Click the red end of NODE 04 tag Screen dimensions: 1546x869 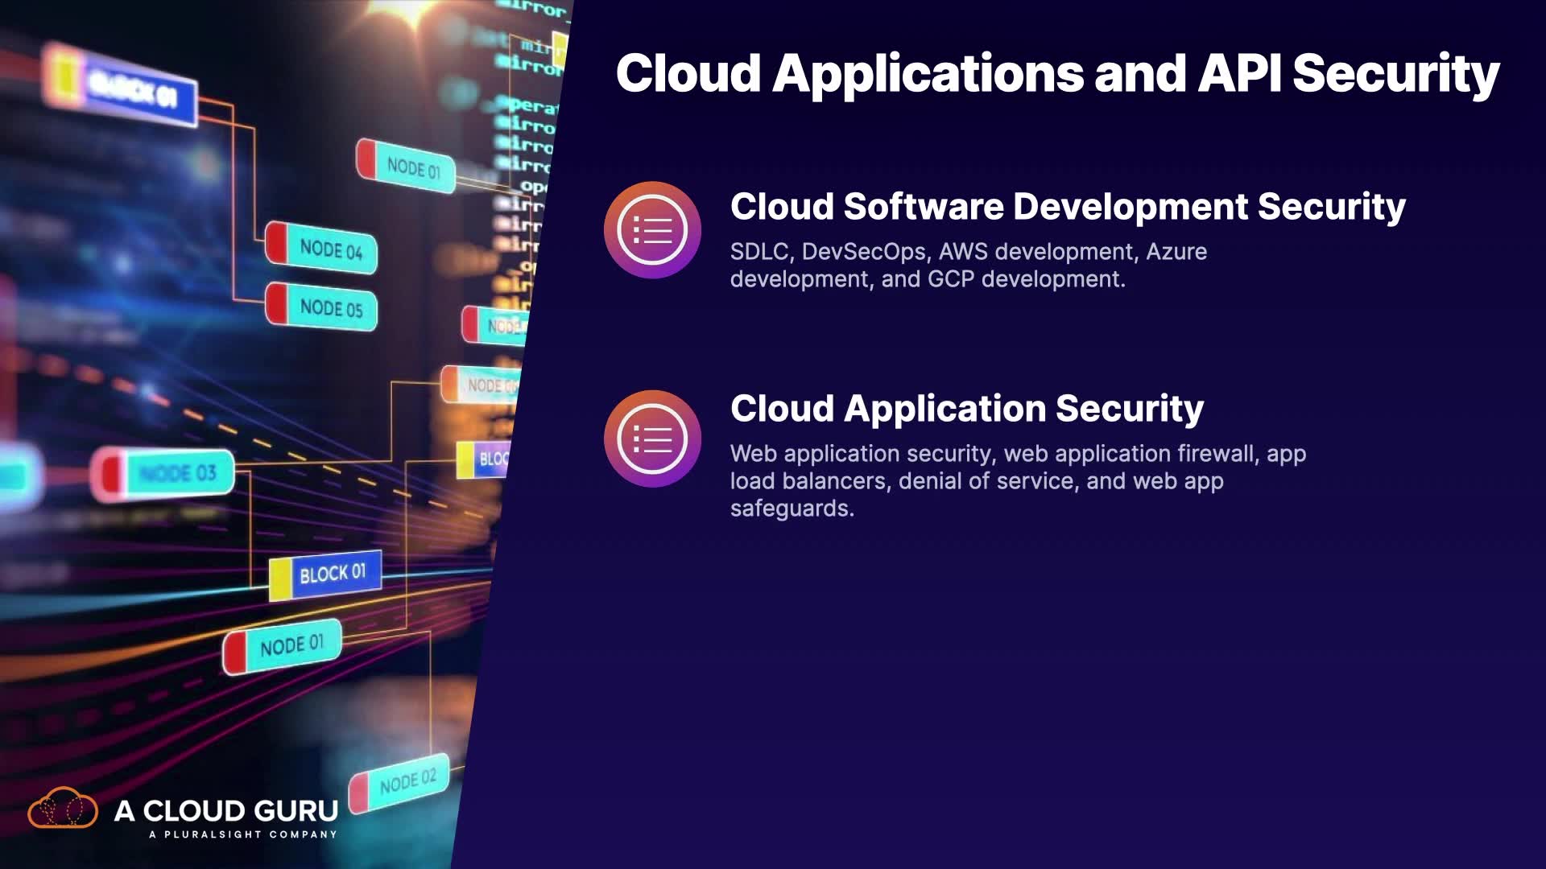point(278,243)
